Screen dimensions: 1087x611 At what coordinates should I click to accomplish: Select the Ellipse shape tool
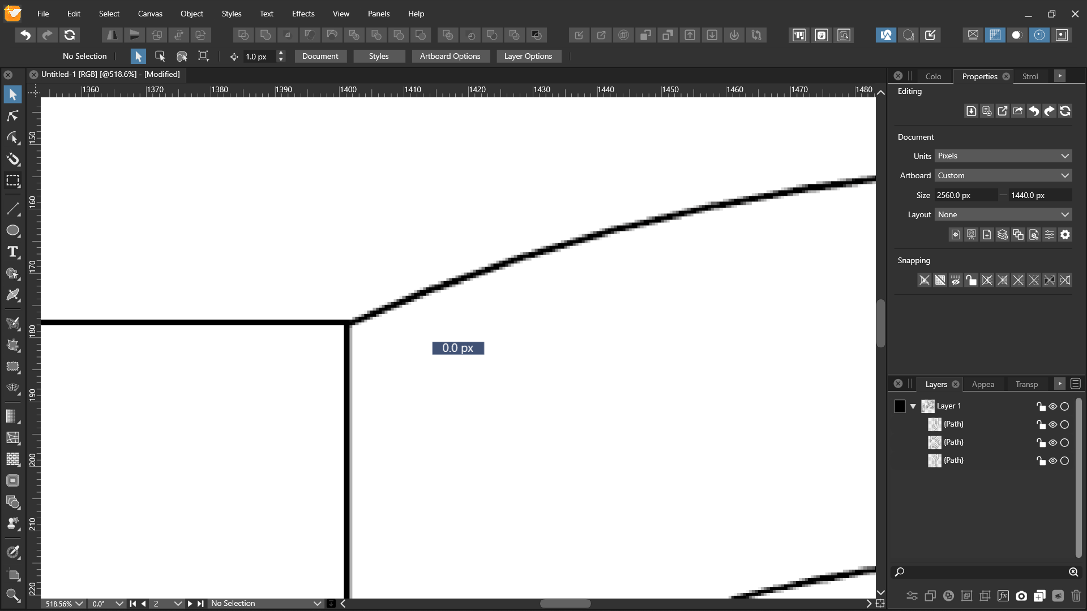coord(12,231)
